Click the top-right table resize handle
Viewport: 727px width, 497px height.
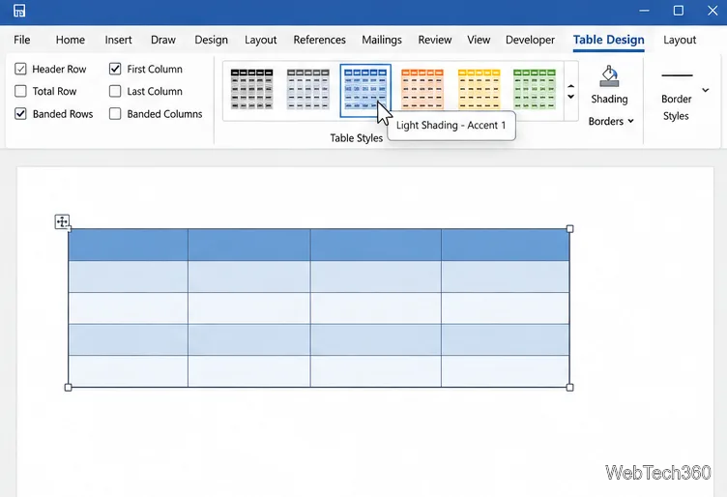[x=569, y=228]
